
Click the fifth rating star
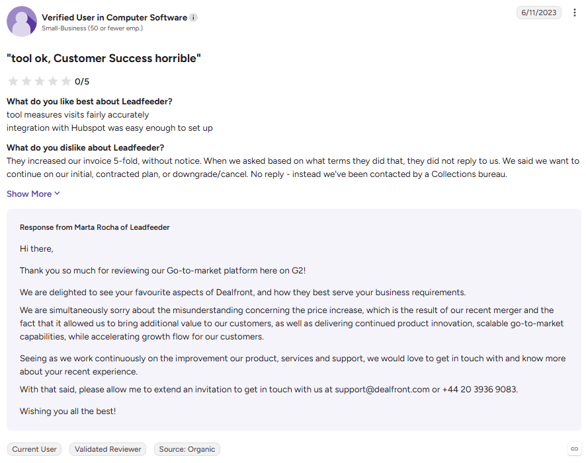click(x=66, y=81)
